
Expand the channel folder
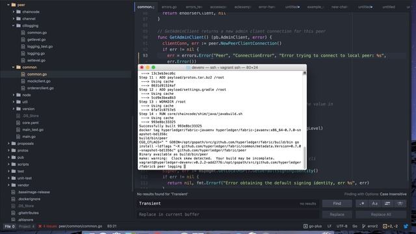coord(14,19)
